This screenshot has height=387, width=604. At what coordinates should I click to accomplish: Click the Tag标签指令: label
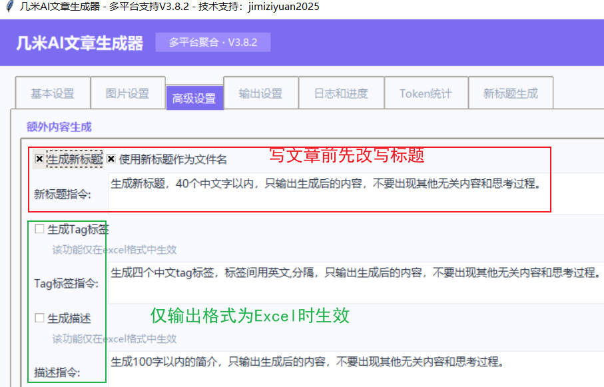point(66,283)
